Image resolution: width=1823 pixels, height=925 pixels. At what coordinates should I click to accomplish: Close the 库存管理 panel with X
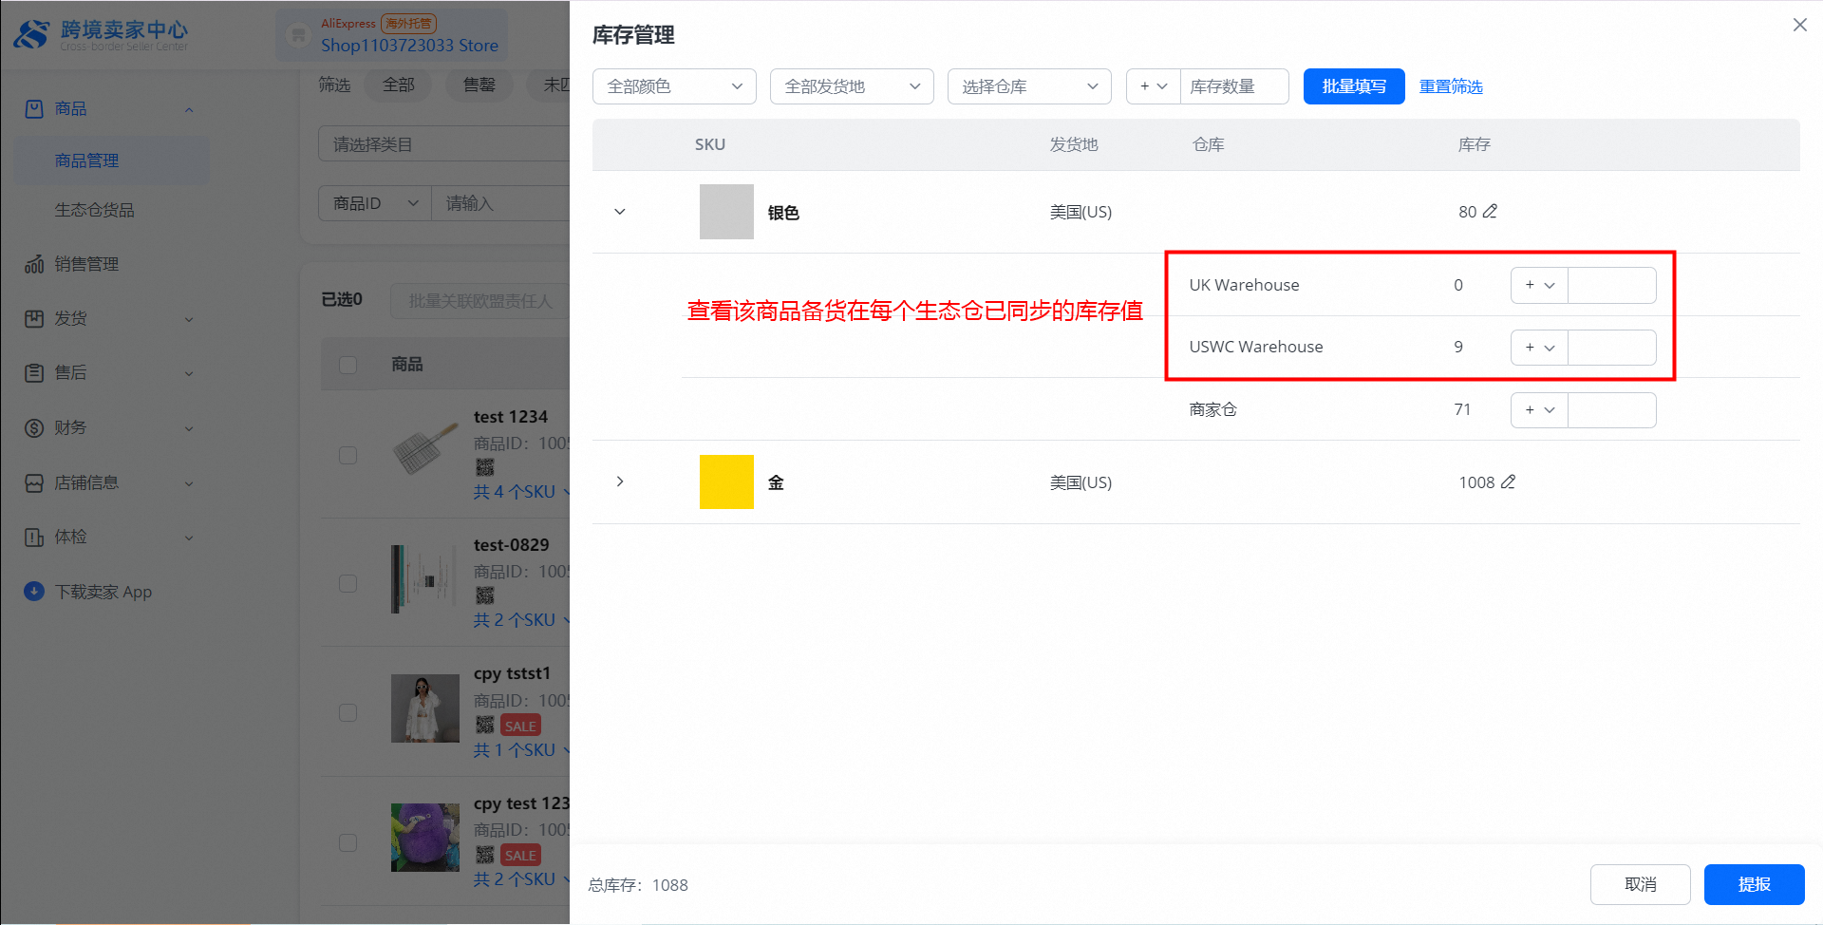tap(1799, 25)
